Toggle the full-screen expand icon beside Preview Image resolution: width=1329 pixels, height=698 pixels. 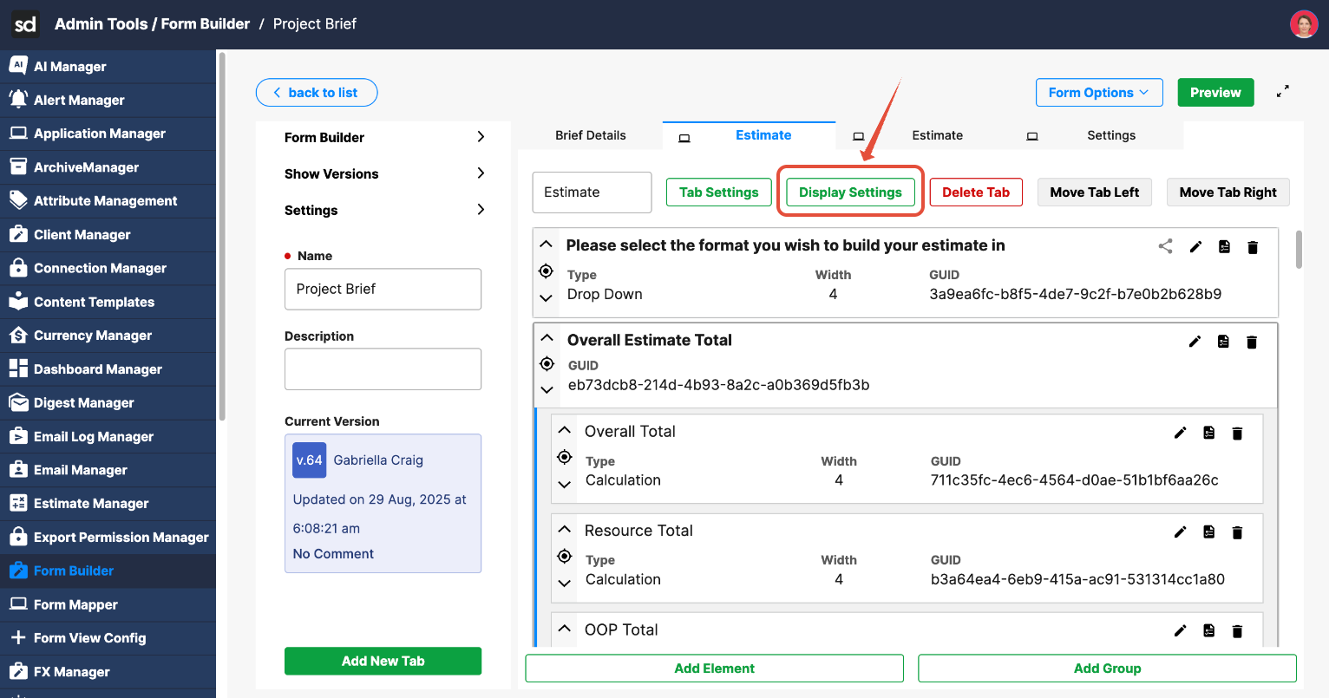pos(1283,91)
